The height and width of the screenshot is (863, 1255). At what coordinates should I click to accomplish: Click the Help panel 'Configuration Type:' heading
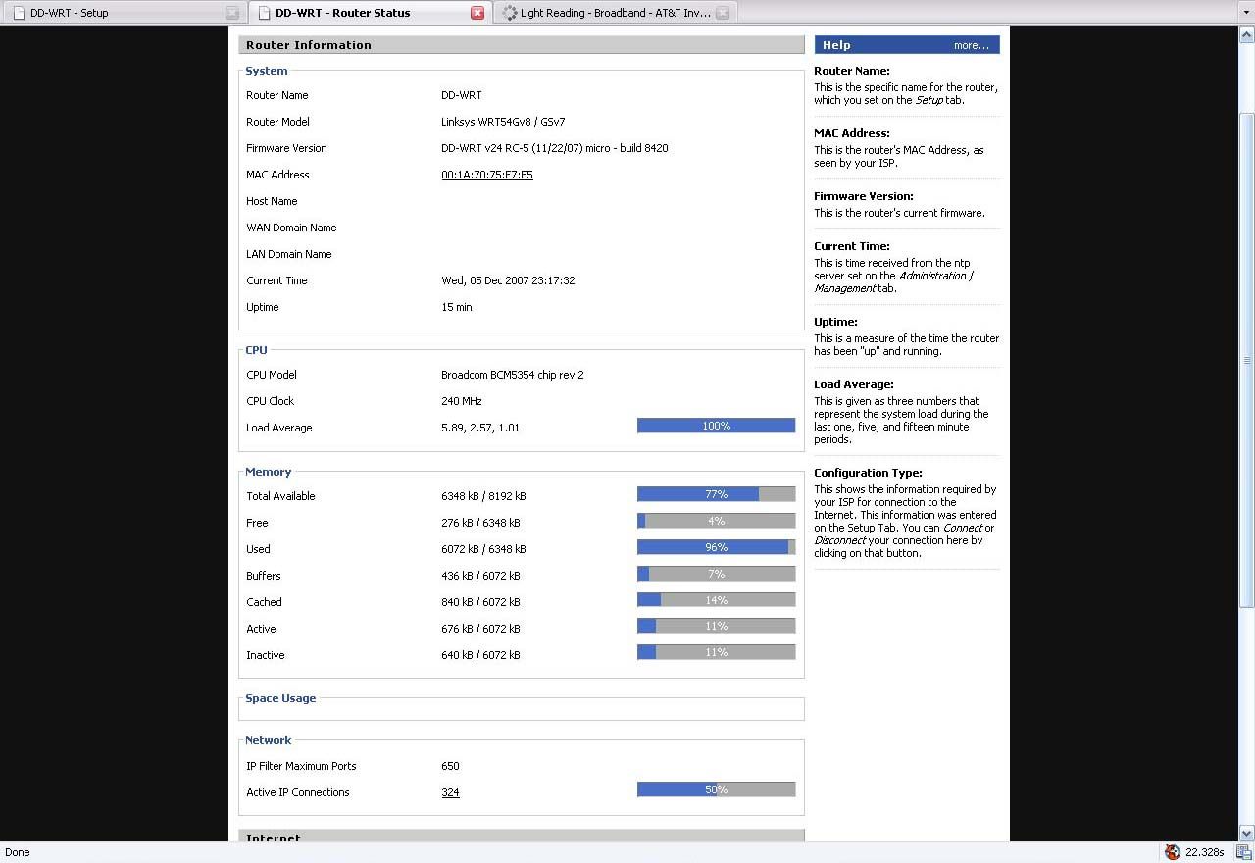coord(868,473)
